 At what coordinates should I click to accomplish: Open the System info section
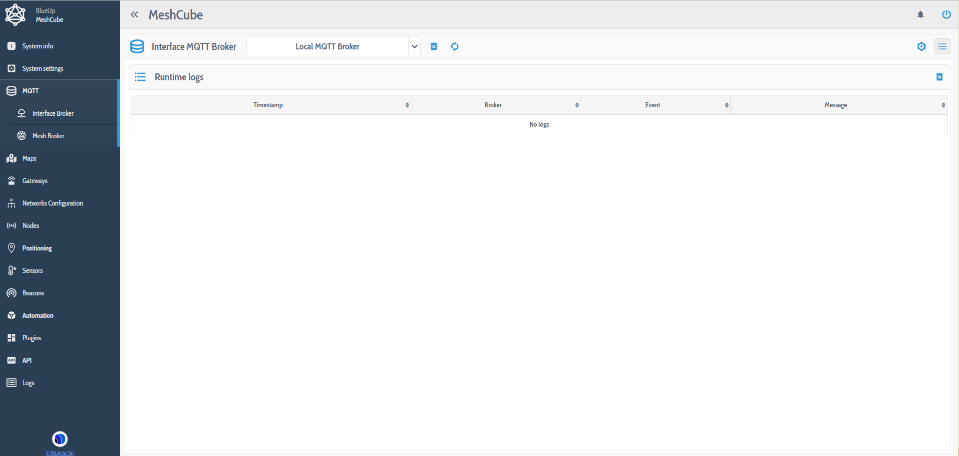point(37,45)
